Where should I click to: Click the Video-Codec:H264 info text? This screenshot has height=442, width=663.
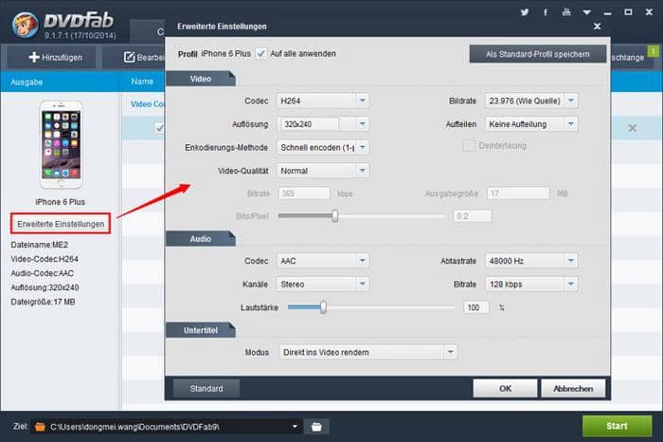(x=45, y=259)
